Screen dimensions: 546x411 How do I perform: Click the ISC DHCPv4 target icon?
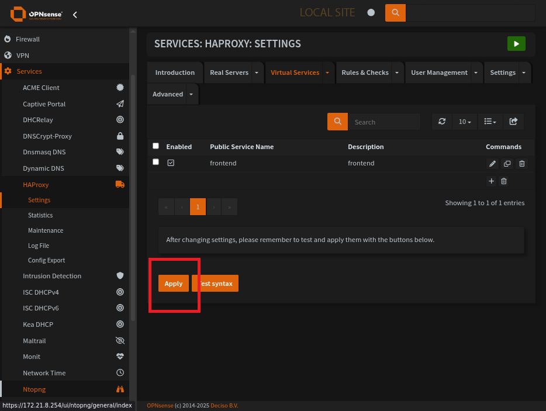click(120, 292)
